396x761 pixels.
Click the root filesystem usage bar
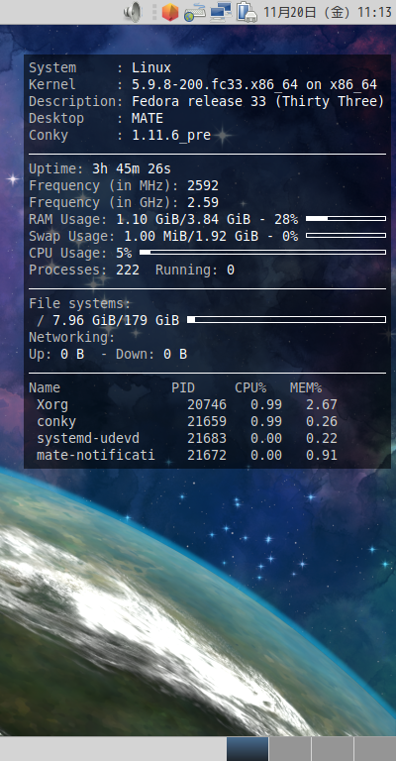[286, 320]
